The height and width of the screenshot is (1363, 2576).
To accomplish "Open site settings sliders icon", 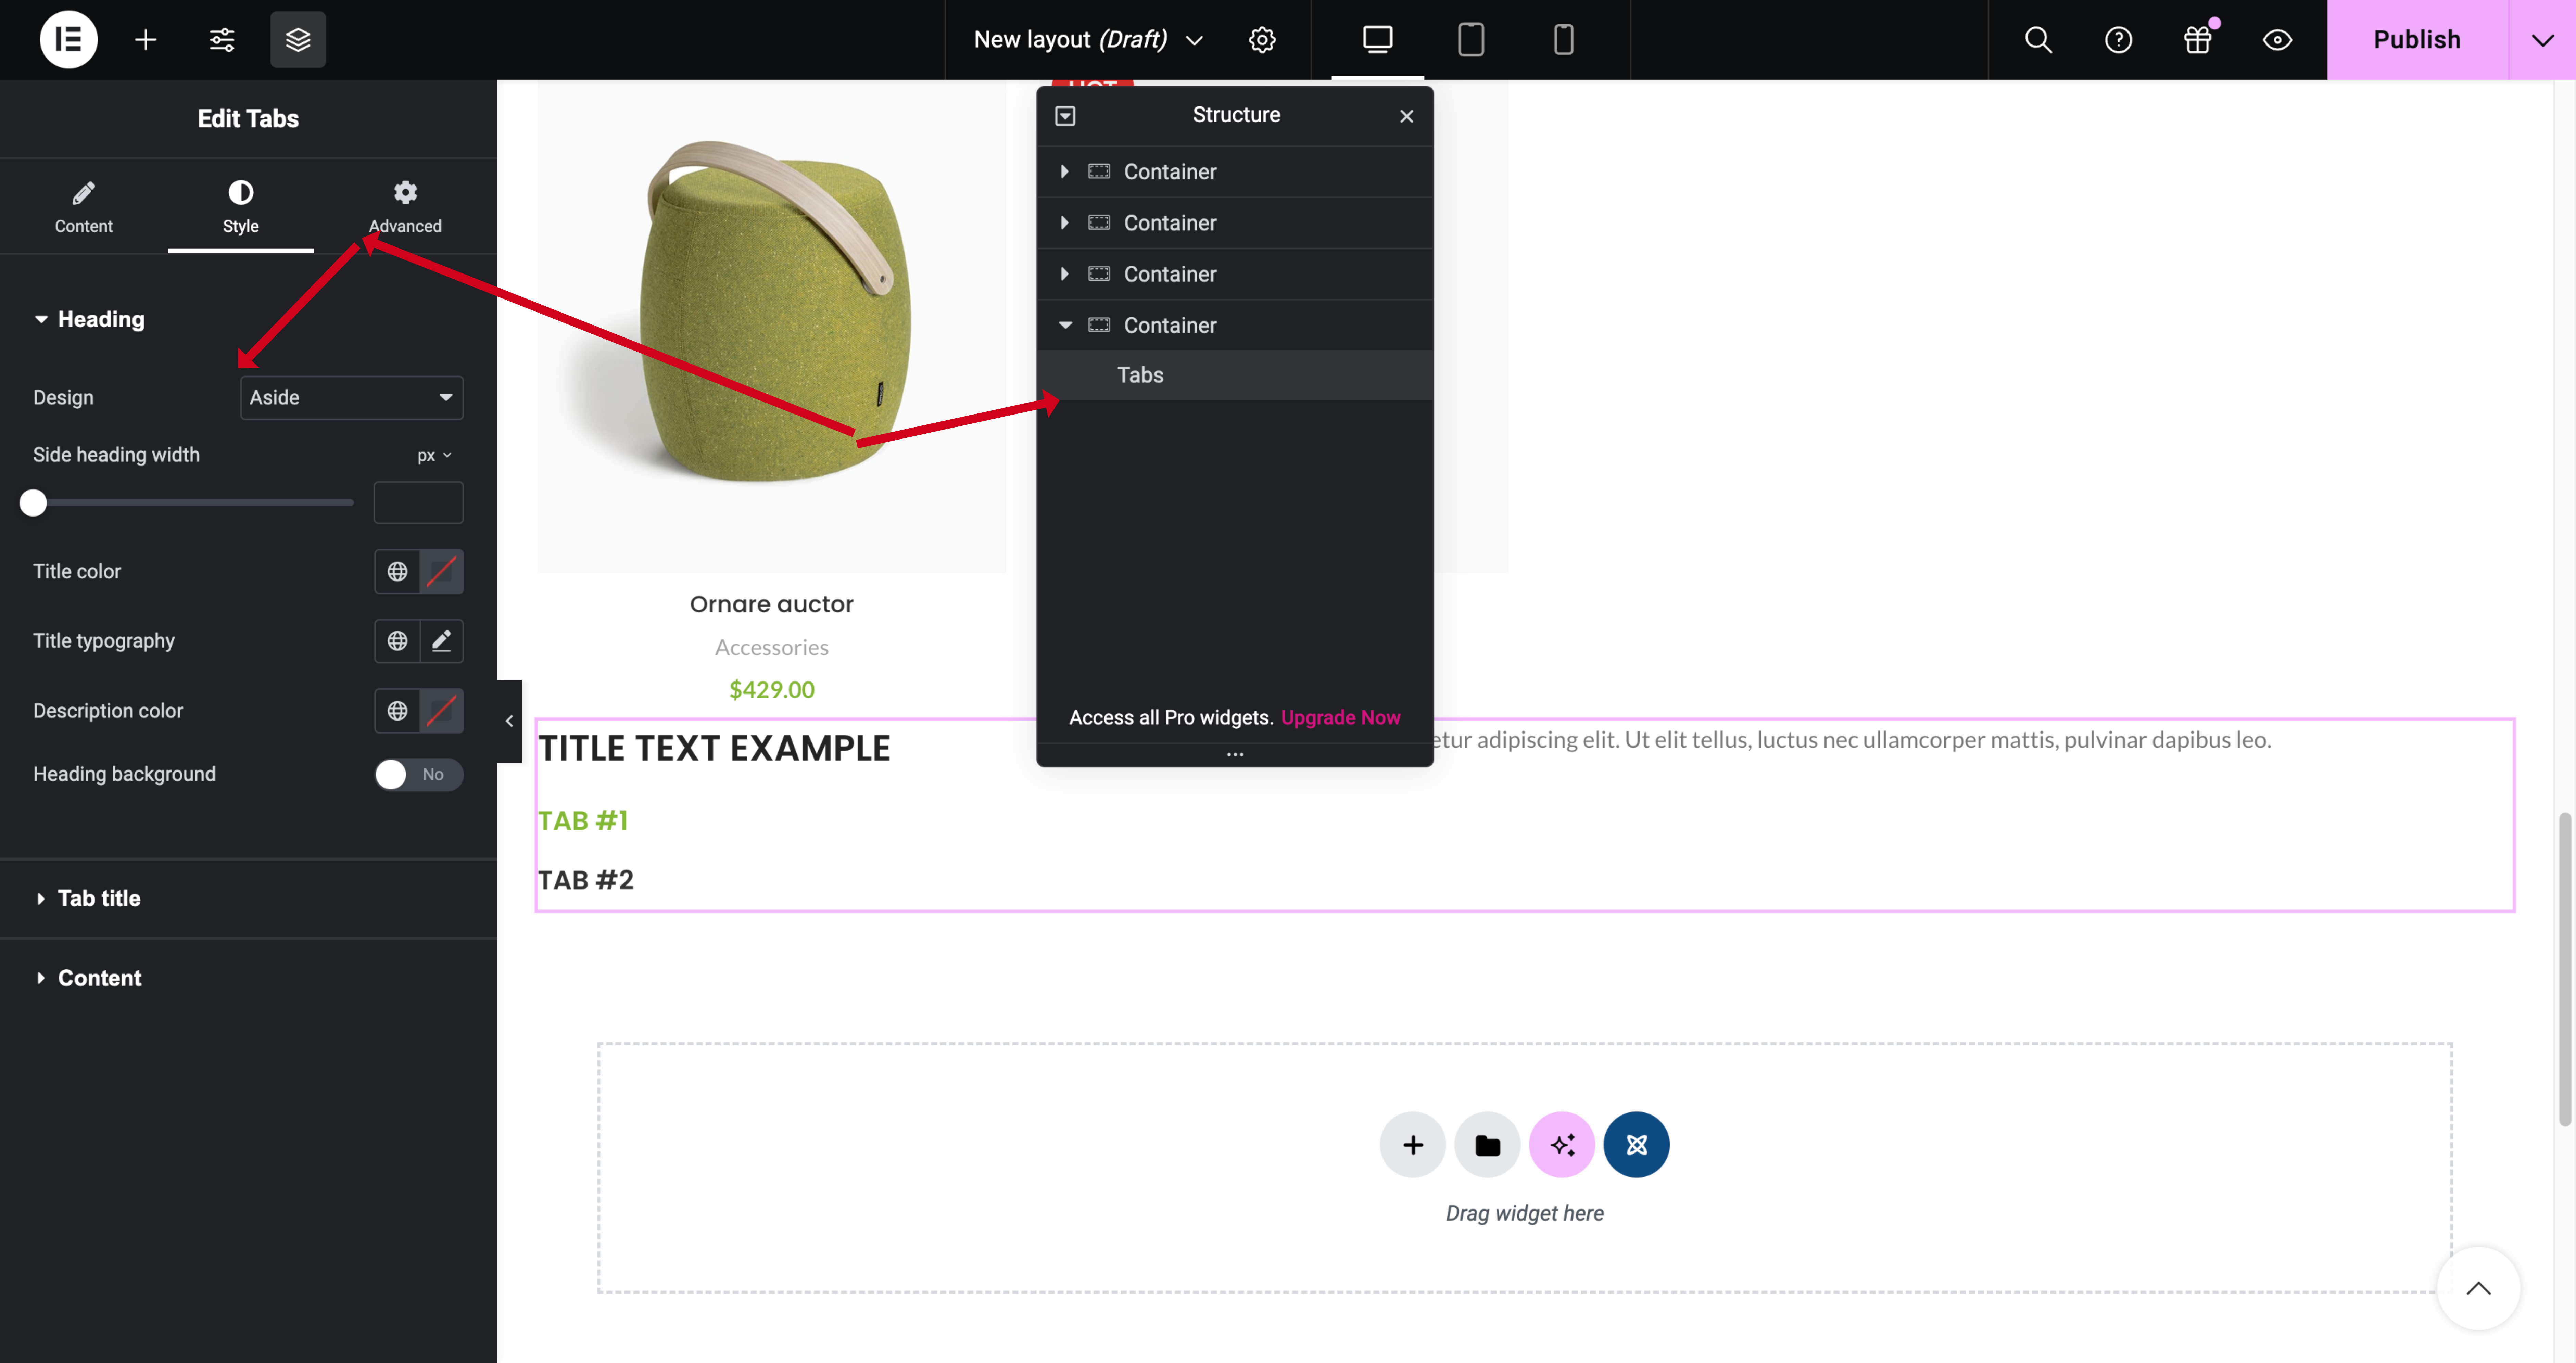I will coord(222,40).
